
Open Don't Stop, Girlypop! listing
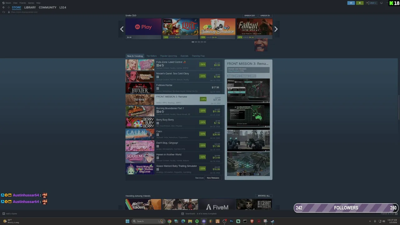click(x=174, y=146)
